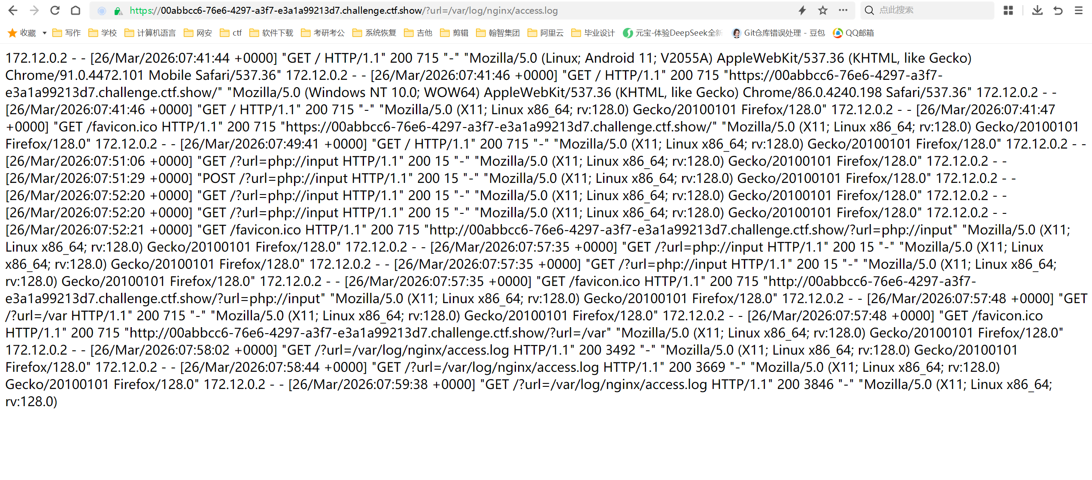Reload the current page

click(55, 10)
